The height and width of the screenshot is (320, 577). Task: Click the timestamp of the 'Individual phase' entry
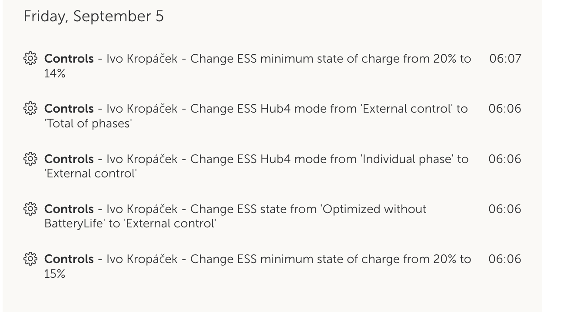pyautogui.click(x=504, y=159)
